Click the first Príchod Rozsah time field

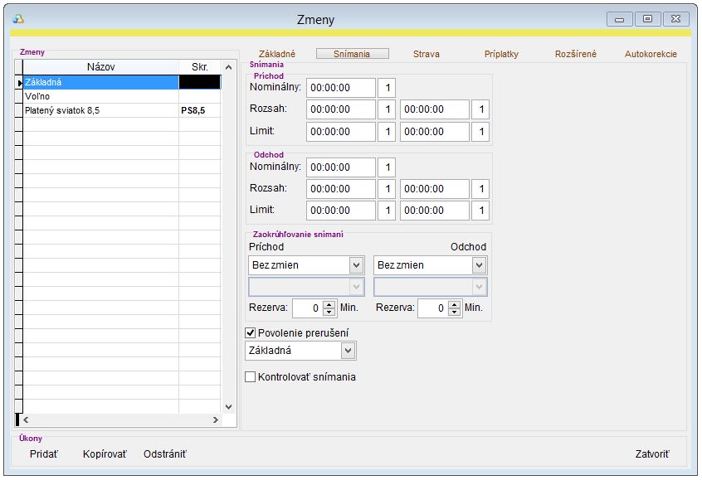point(341,109)
